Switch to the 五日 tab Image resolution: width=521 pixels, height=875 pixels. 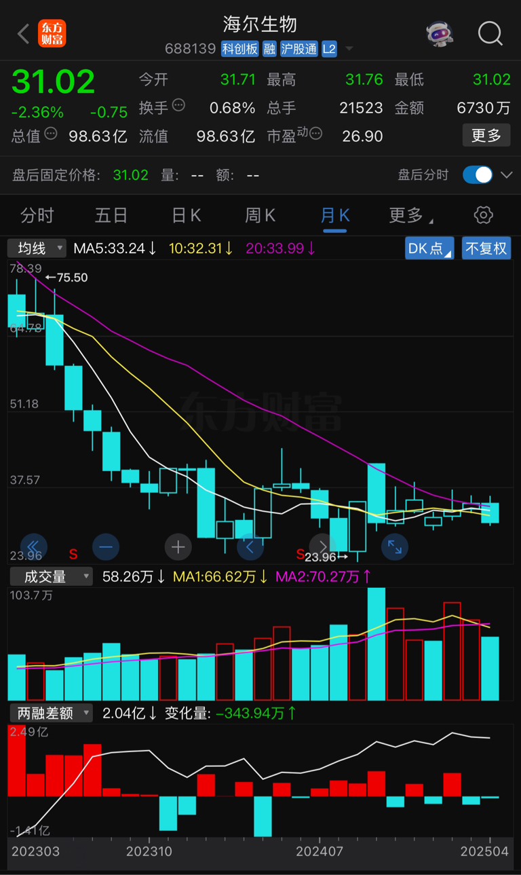pos(111,216)
